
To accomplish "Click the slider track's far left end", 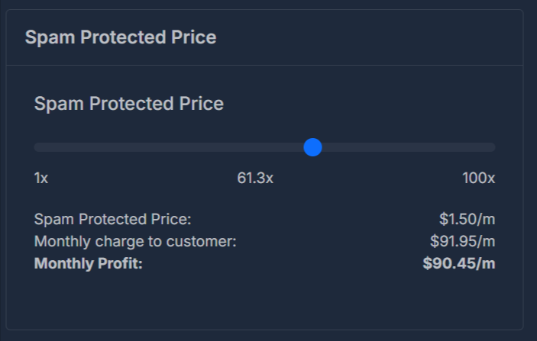I will tap(37, 147).
